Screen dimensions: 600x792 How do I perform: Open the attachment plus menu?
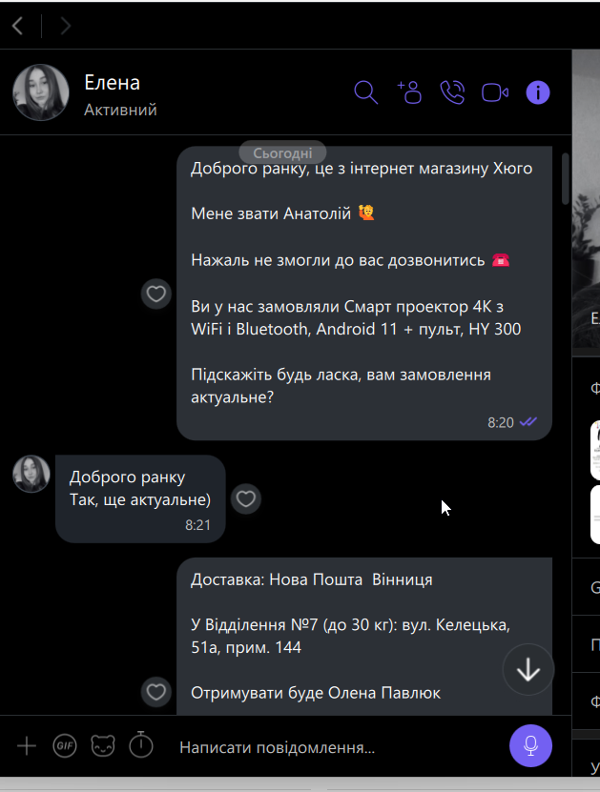(27, 745)
